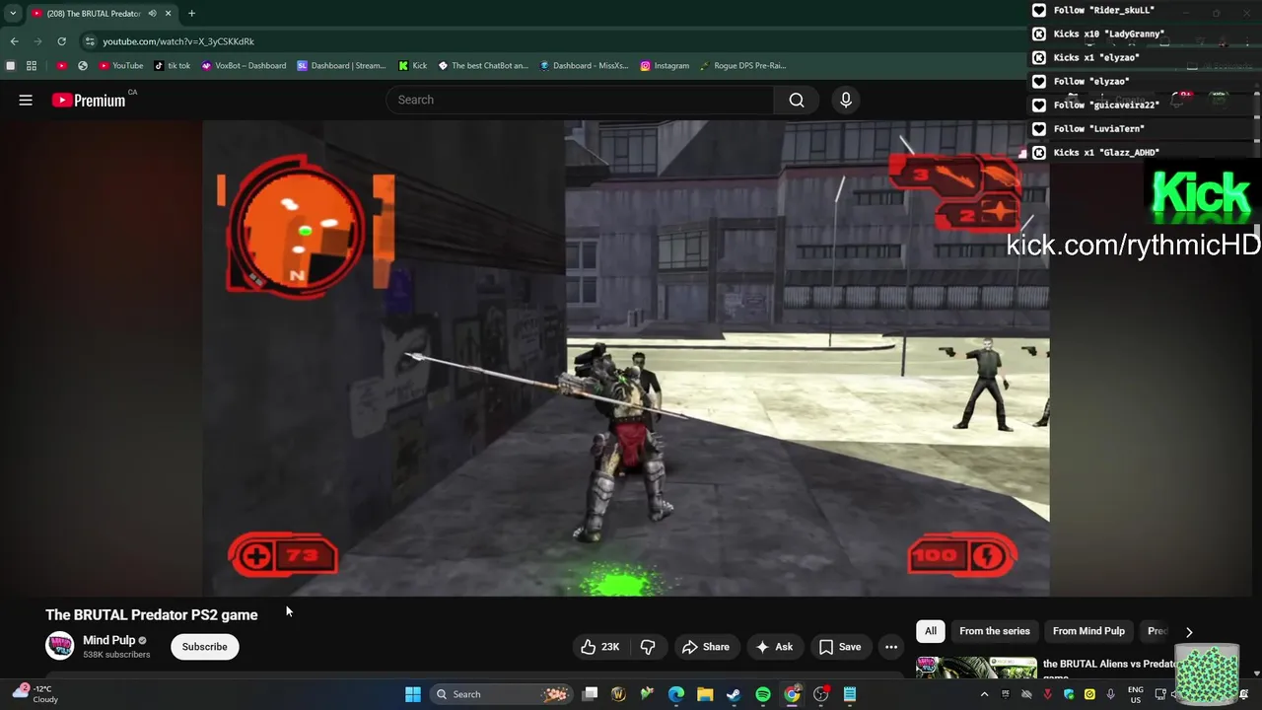This screenshot has width=1262, height=710.
Task: Open the Instagram bookmark
Action: [665, 66]
